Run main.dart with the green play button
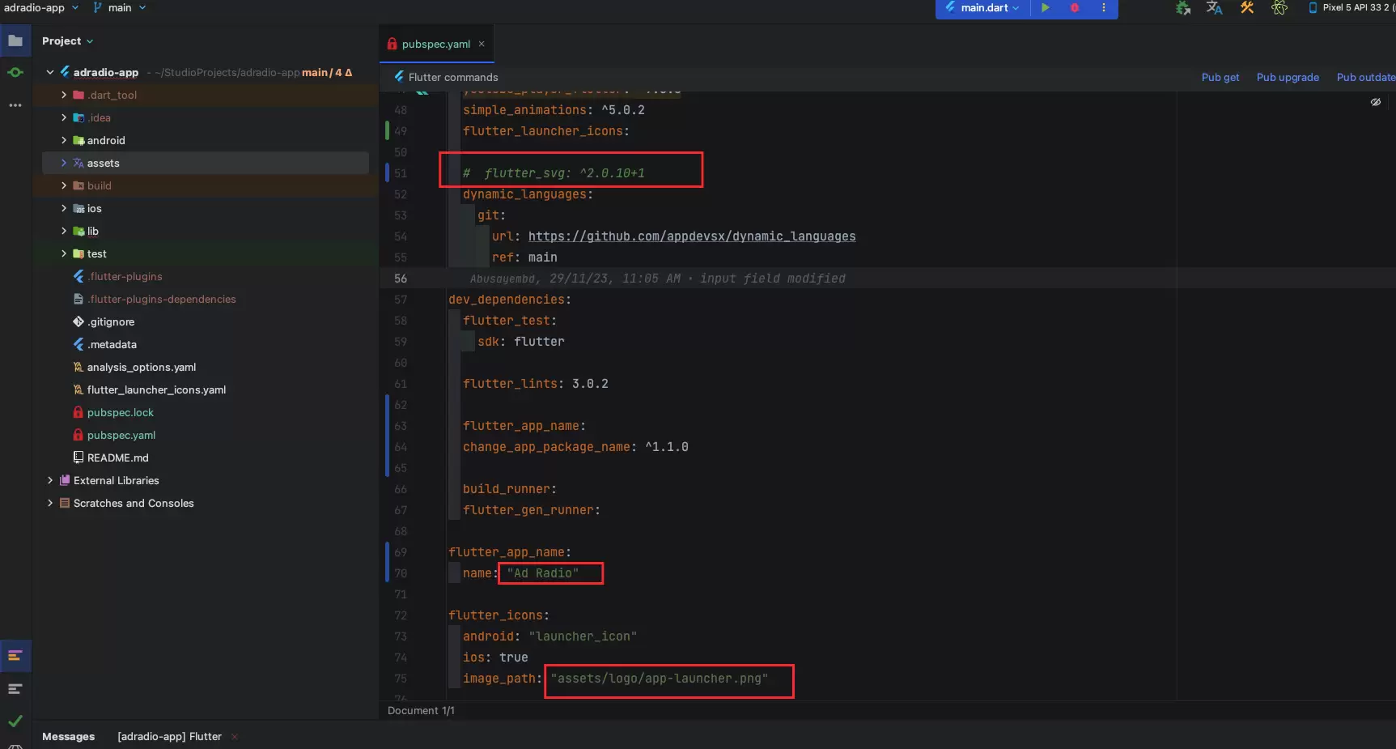The height and width of the screenshot is (749, 1396). click(1045, 8)
